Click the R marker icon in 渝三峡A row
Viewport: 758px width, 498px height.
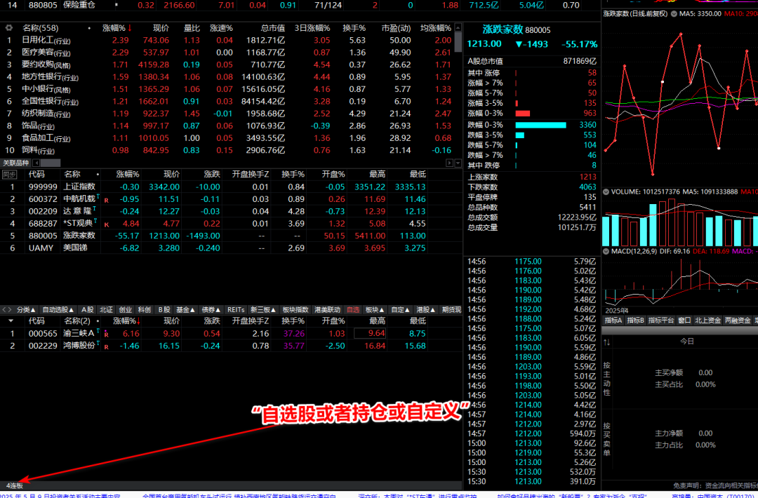107,335
